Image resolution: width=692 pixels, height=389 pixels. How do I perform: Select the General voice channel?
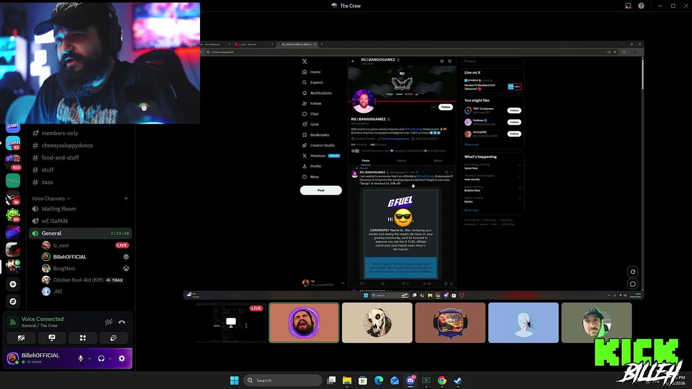point(81,233)
